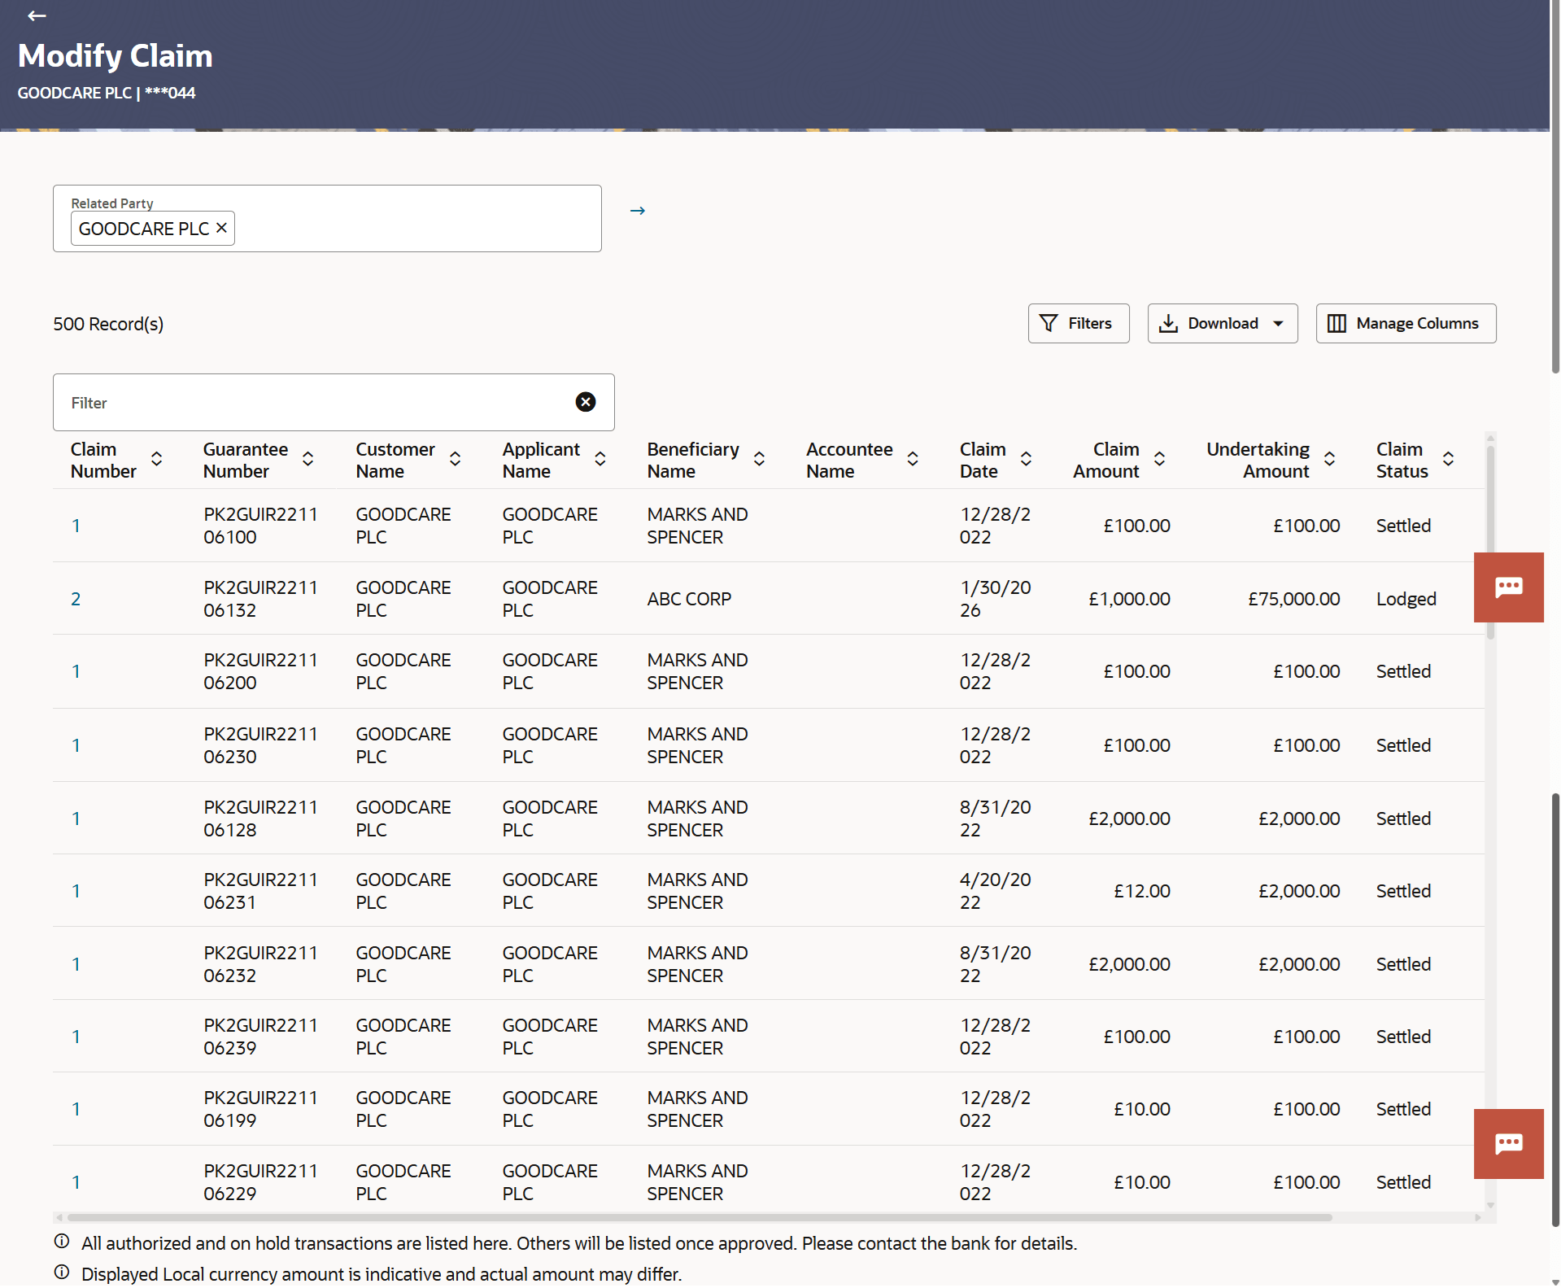
Task: Sort by Claim Number column
Action: tap(157, 460)
